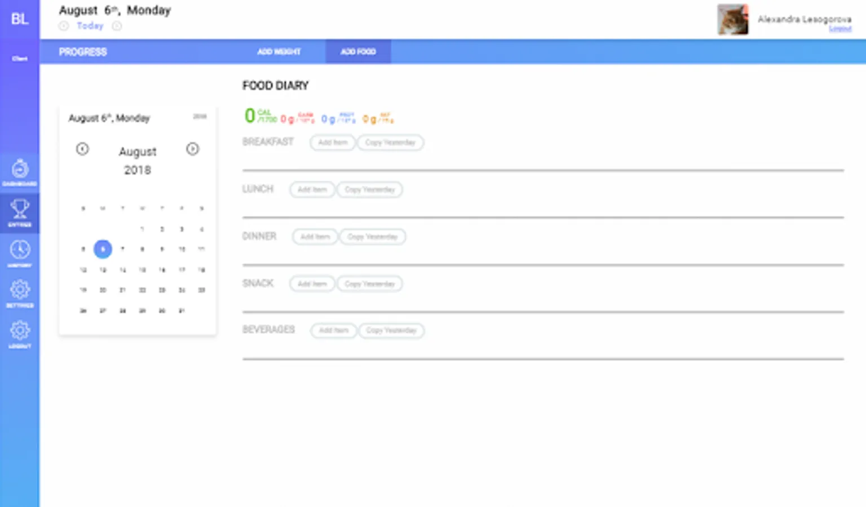Select August 7 in the calendar

click(122, 249)
